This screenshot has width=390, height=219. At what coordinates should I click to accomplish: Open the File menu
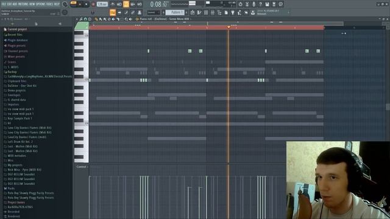(4, 4)
